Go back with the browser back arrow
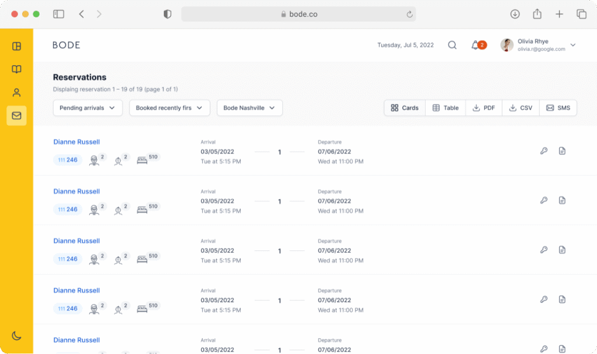Screen dimensions: 597x354 [x=82, y=14]
